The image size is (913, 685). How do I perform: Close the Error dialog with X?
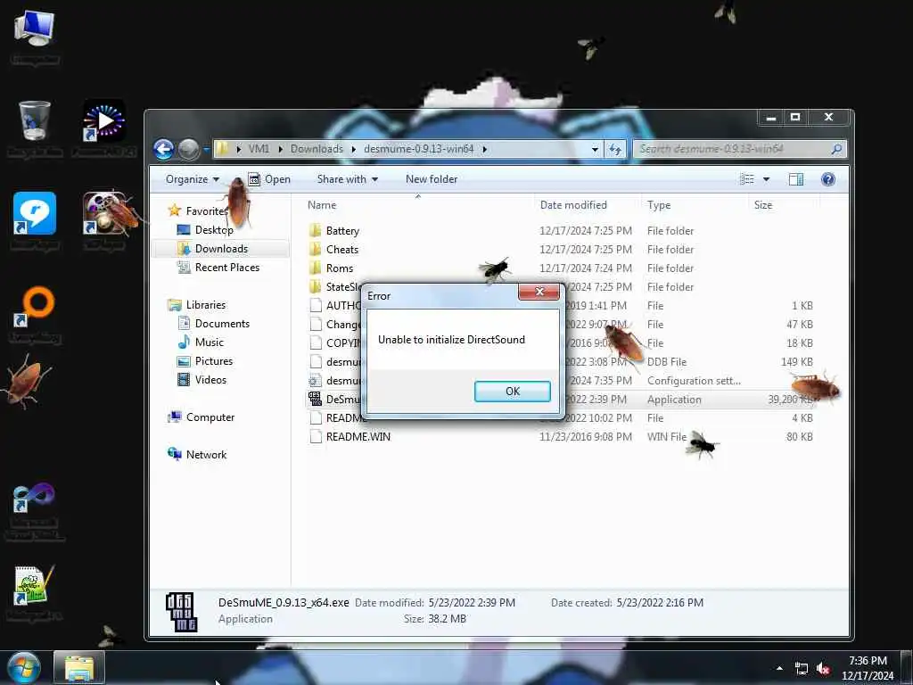[539, 292]
